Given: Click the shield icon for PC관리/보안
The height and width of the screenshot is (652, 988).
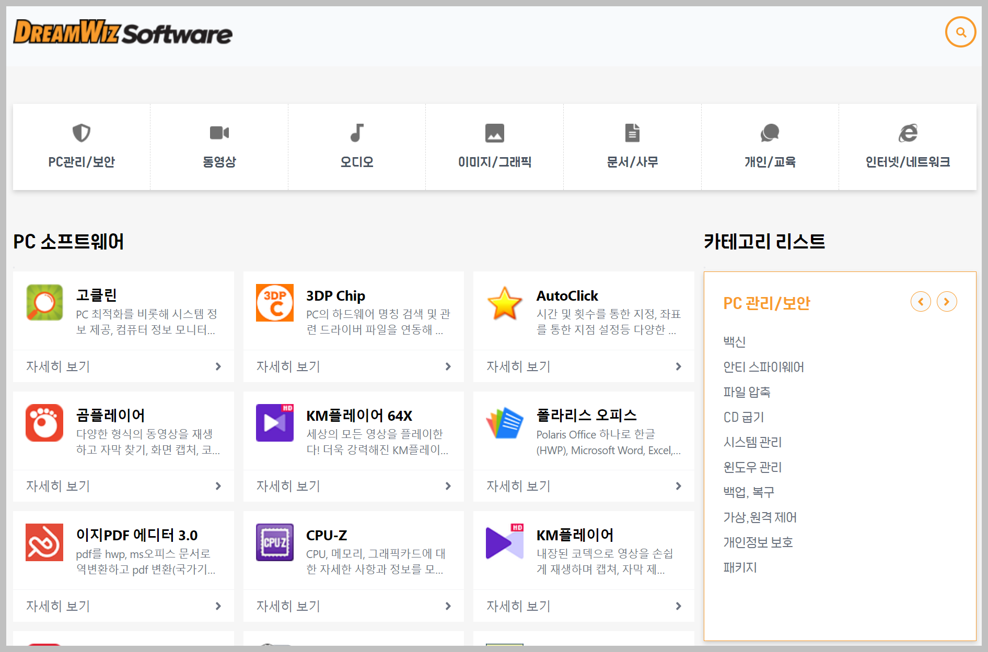Looking at the screenshot, I should pos(82,133).
